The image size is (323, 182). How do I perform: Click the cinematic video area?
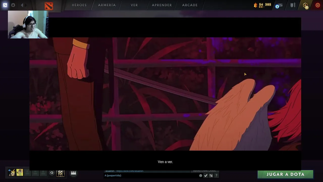point(165,94)
